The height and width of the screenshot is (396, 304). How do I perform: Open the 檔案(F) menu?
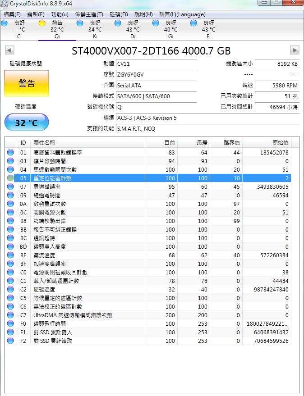[12, 14]
